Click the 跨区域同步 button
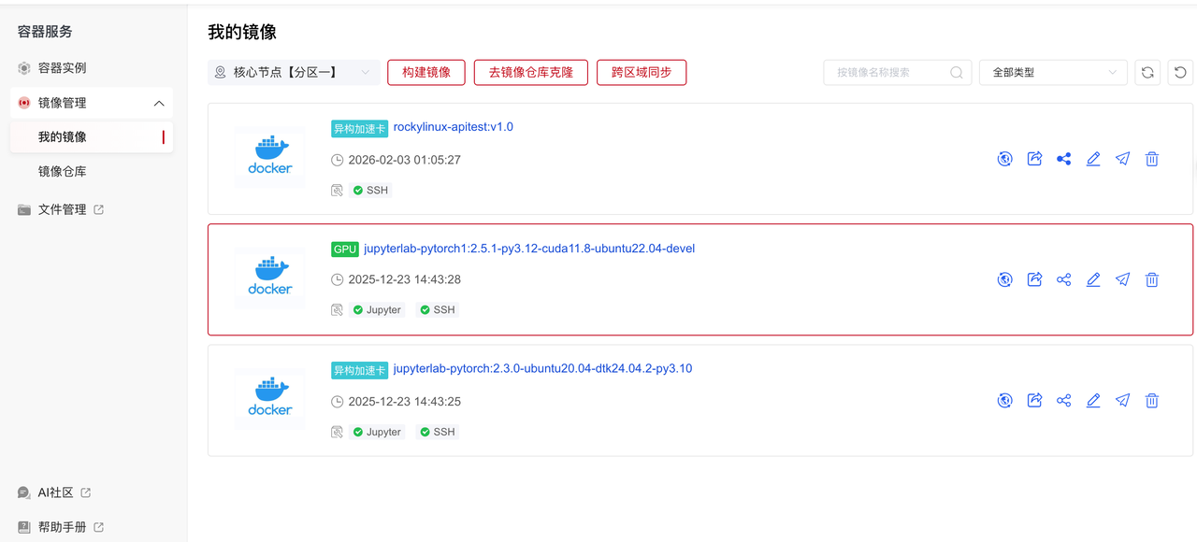Screen dimensions: 1197x542 tap(642, 72)
